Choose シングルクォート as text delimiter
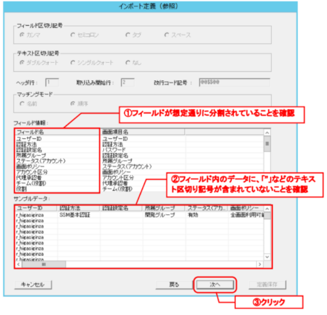 coord(72,63)
